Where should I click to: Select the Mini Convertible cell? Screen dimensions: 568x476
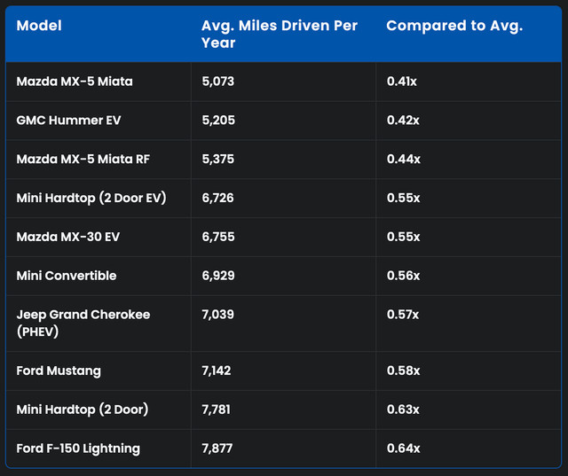click(x=67, y=276)
